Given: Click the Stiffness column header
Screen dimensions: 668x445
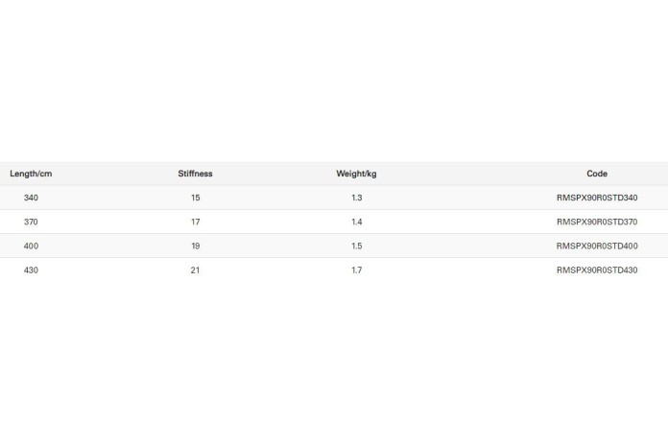Looking at the screenshot, I should point(195,174).
